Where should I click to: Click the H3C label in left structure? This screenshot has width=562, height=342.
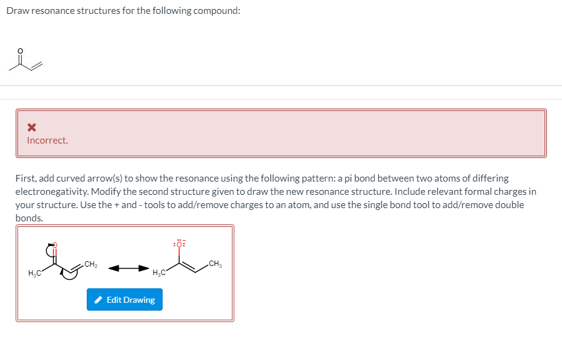(x=35, y=273)
